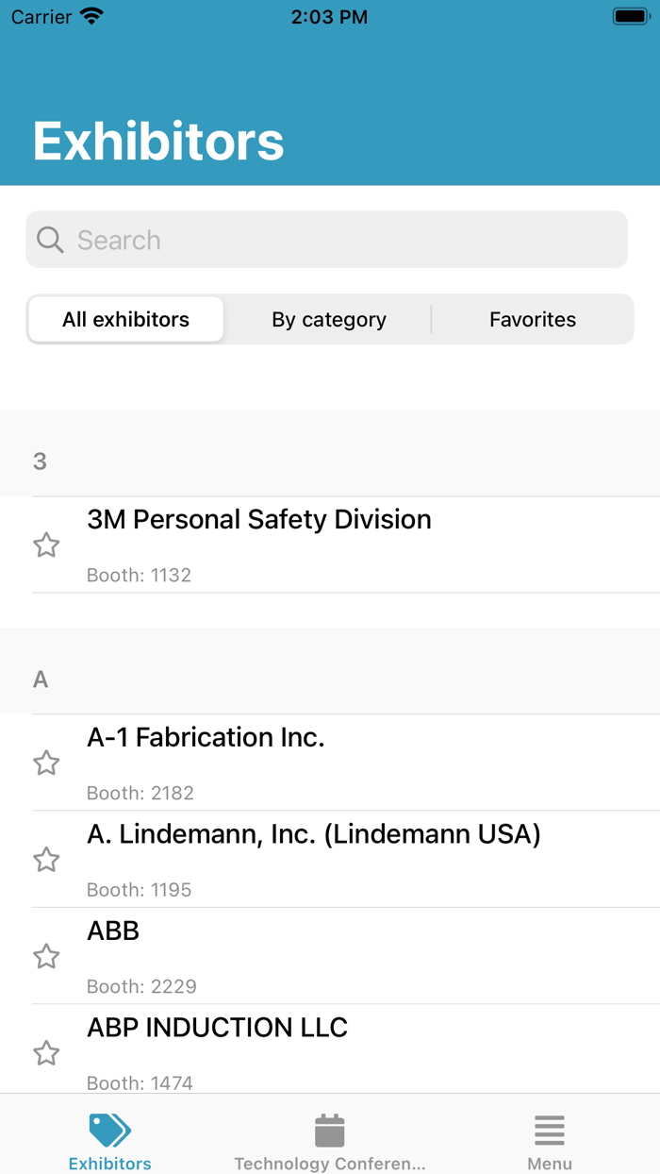Mark ABB as a favorite
Viewport: 660px width, 1174px height.
coord(46,957)
